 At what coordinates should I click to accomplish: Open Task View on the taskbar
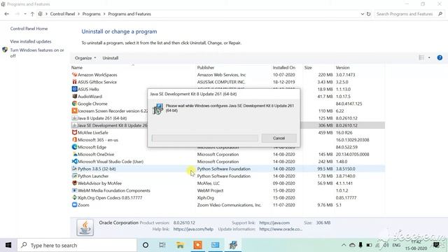pyautogui.click(x=162, y=245)
